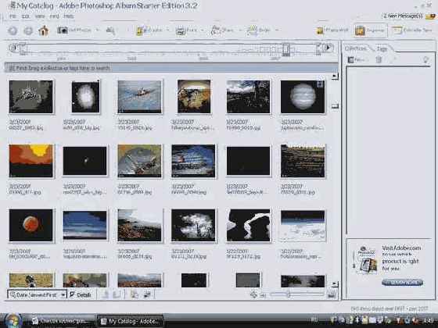Click the rotate left icon in bottom bar
This screenshot has width=438, height=328.
pos(106,294)
